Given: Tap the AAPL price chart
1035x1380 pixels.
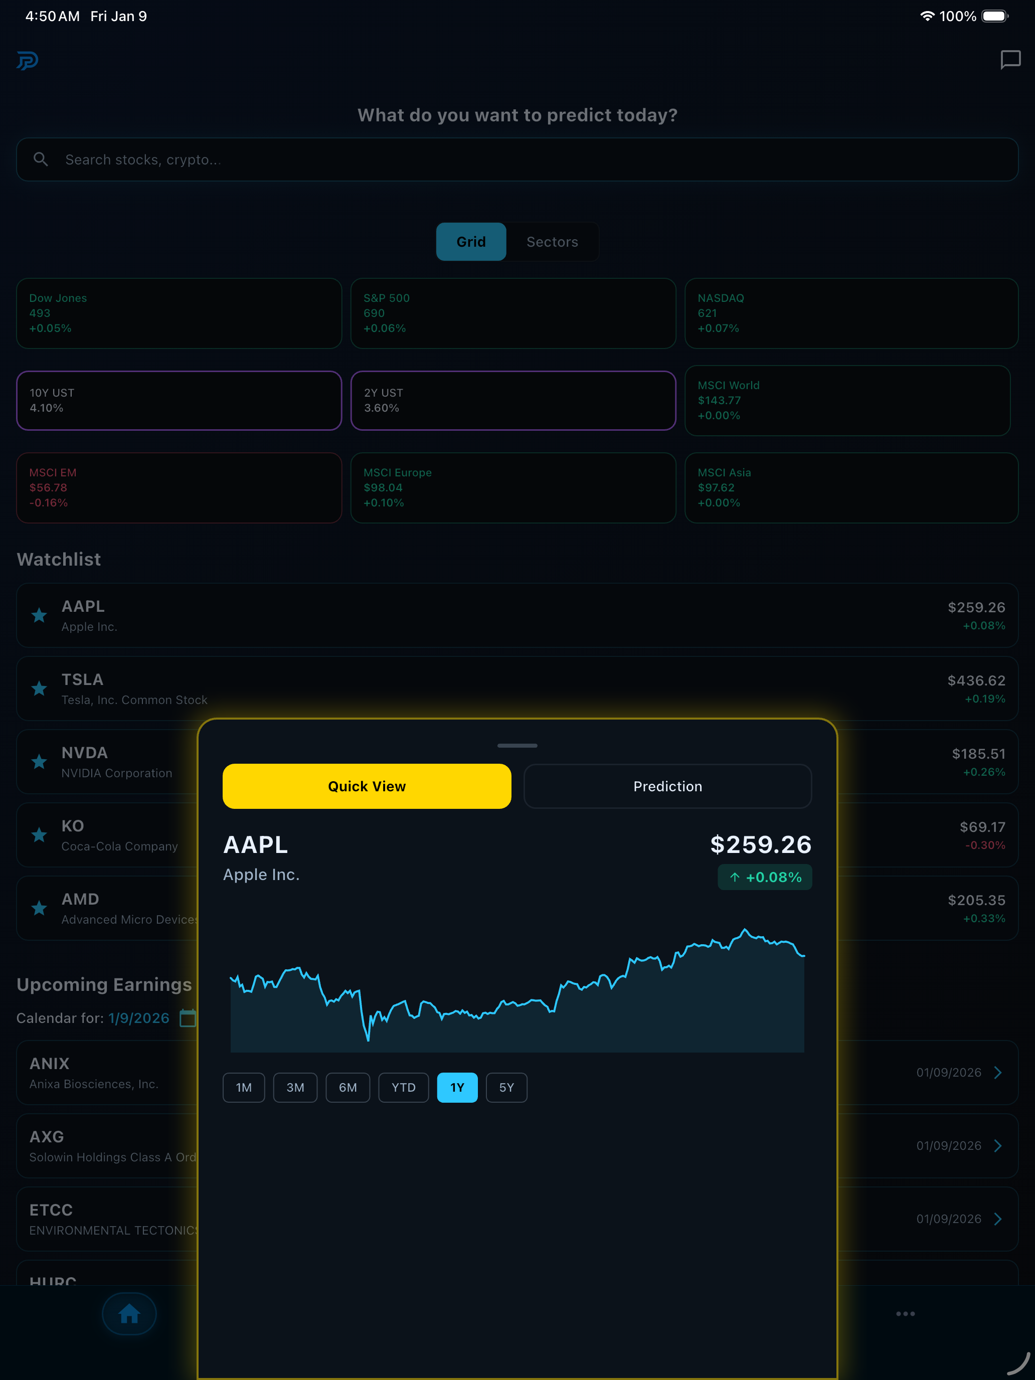Looking at the screenshot, I should [517, 990].
